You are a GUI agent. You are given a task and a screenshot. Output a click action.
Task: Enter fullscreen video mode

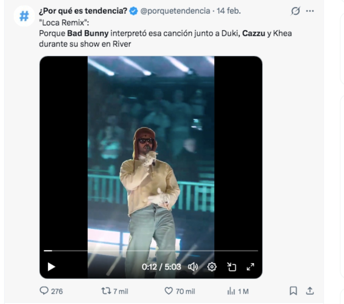coord(251,267)
